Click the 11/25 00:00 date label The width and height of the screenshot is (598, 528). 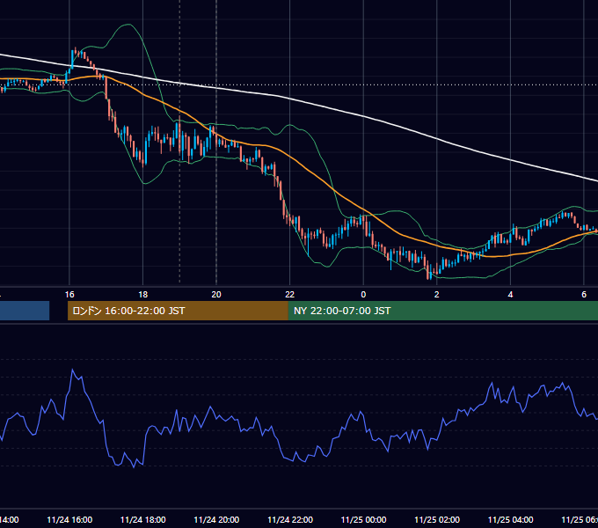click(x=363, y=520)
